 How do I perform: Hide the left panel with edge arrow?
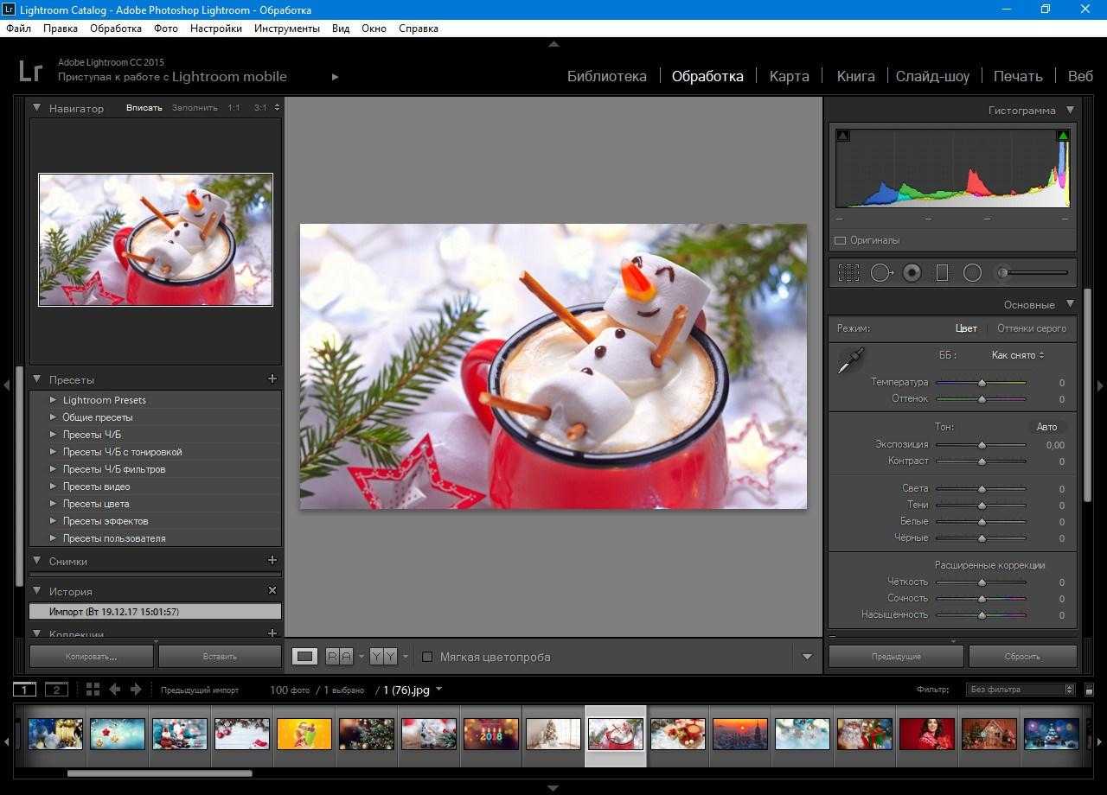[x=6, y=385]
